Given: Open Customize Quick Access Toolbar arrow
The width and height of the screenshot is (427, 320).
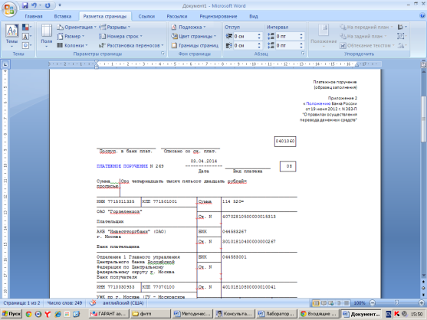Looking at the screenshot, I should coord(60,5).
